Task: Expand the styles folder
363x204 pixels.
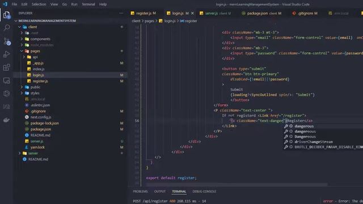Action: [x=35, y=93]
